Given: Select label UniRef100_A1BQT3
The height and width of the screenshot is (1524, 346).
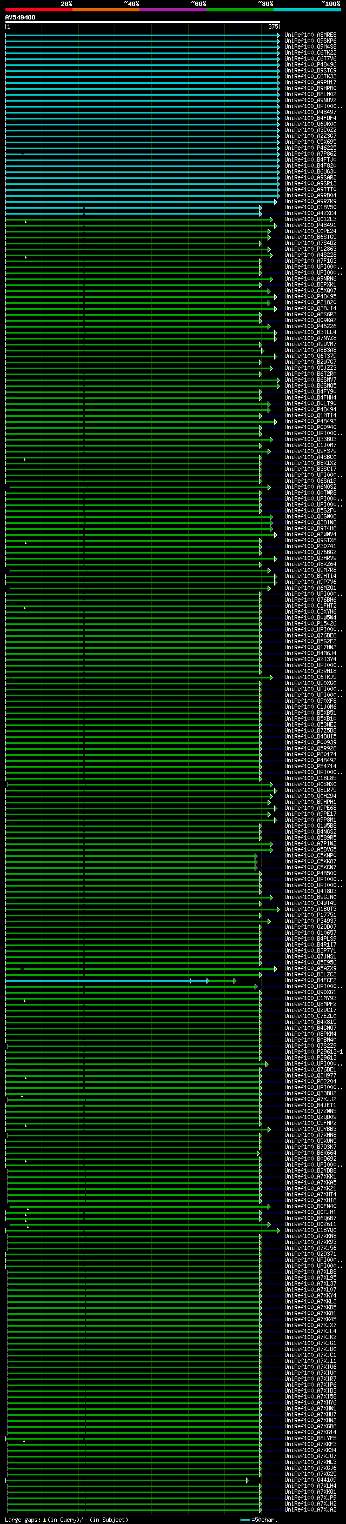Looking at the screenshot, I should [310, 909].
